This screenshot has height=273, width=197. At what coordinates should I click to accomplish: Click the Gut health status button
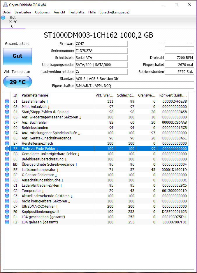[x=17, y=56]
